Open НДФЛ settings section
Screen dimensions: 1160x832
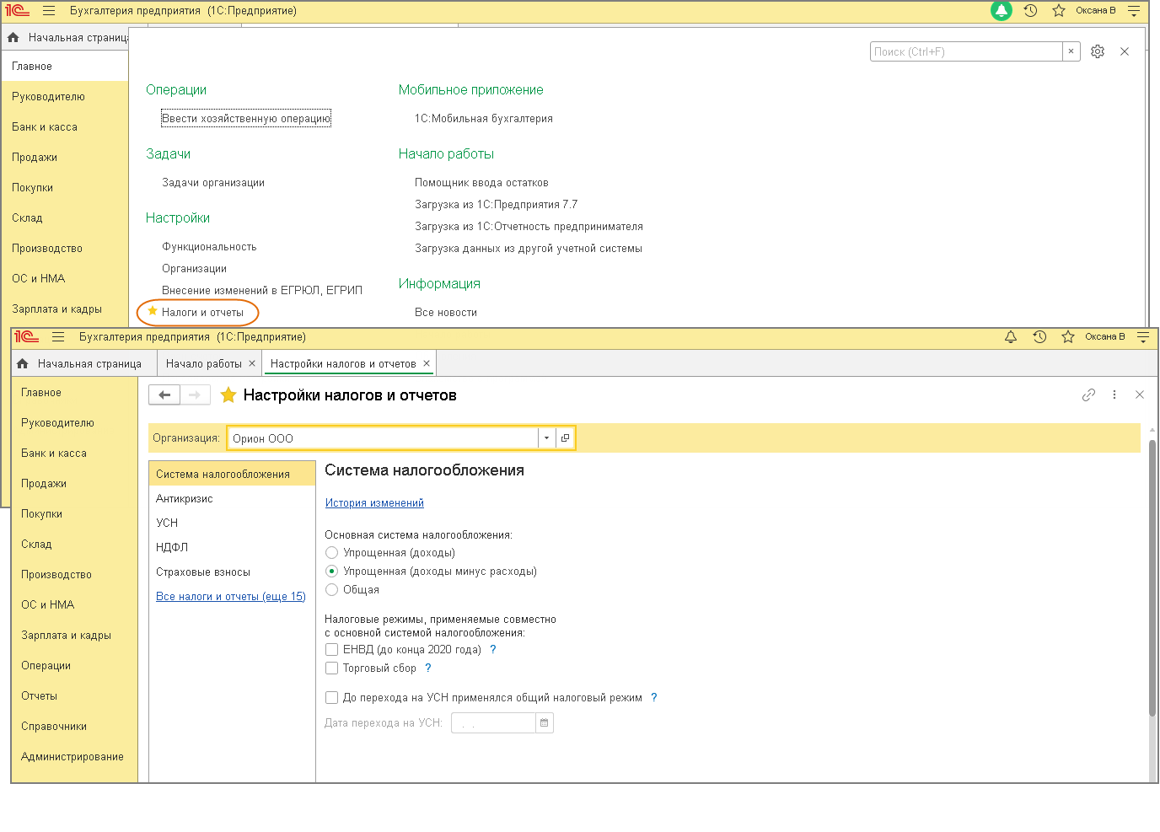232,548
